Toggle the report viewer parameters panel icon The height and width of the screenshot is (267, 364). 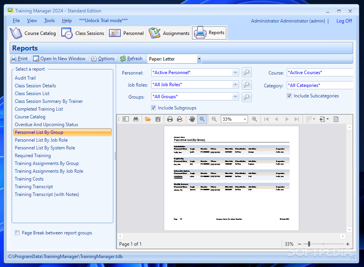[126, 119]
